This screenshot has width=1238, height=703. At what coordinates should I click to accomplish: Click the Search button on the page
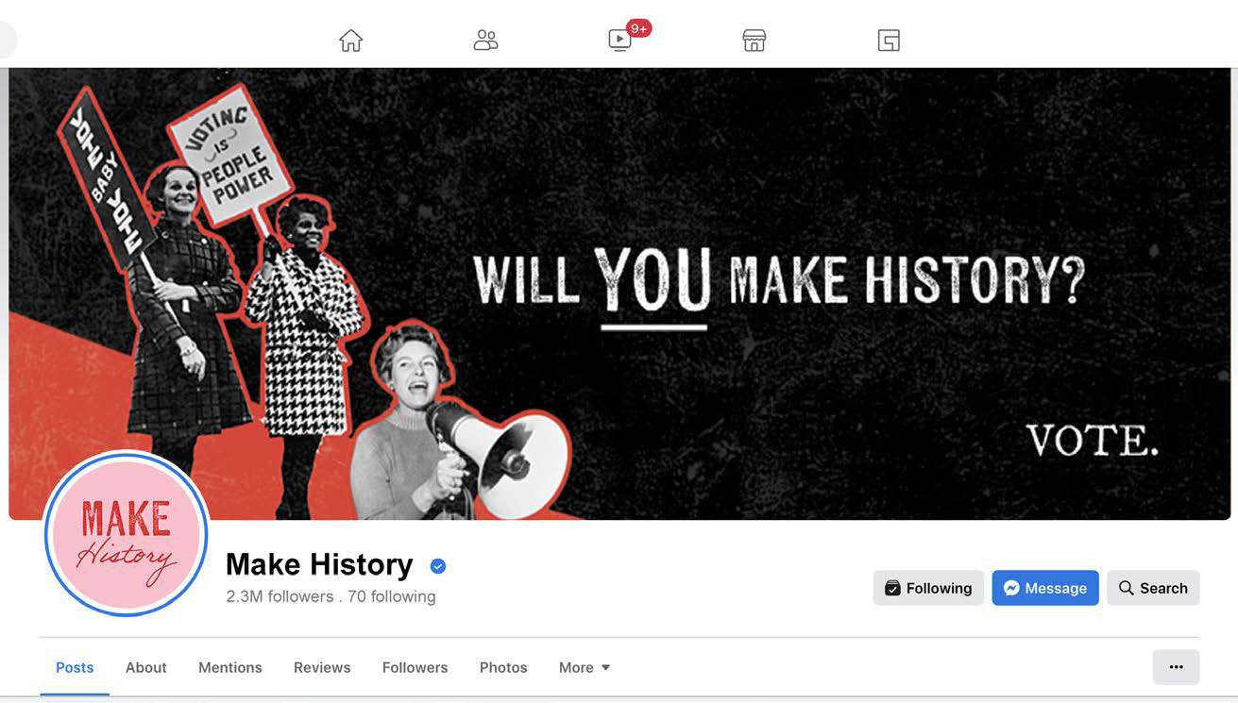pyautogui.click(x=1153, y=588)
